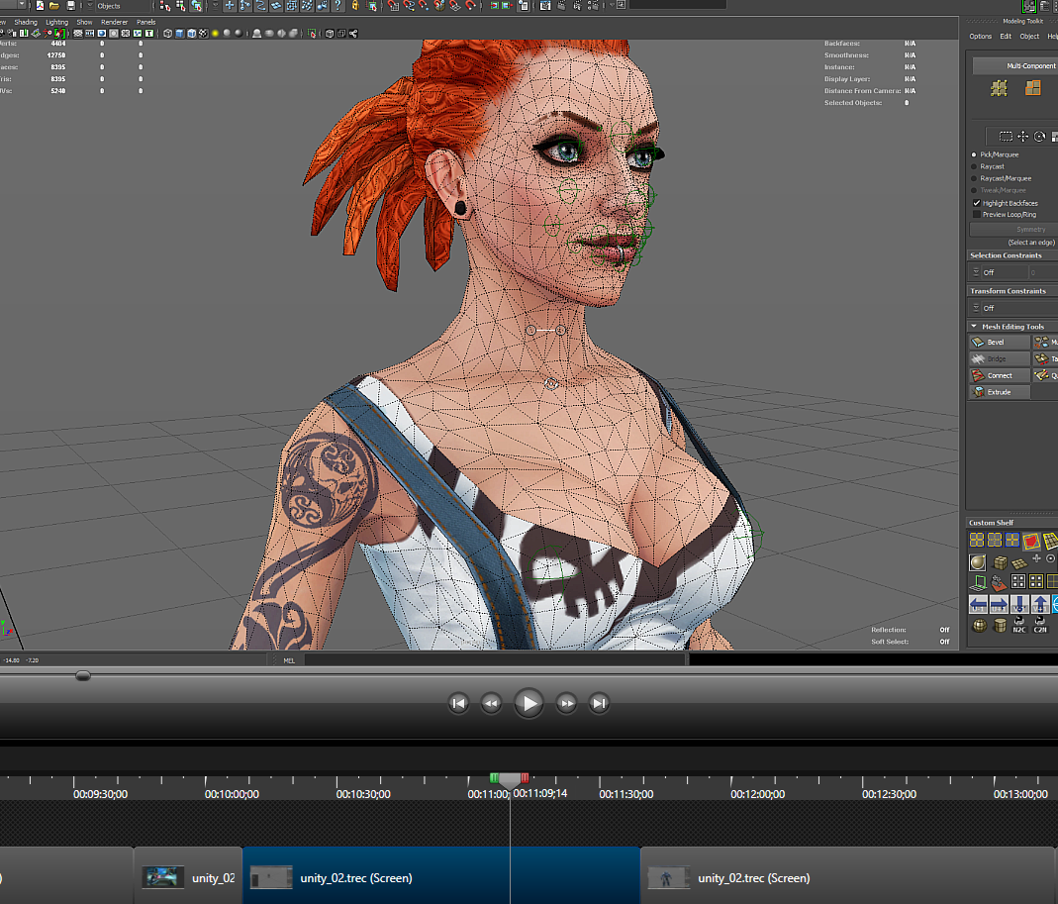The image size is (1058, 904).
Task: Choose the rotate tool icon in Modeling Toolkit
Action: (1040, 137)
